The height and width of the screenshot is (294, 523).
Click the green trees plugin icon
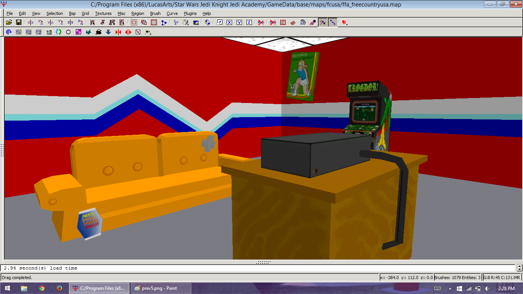88,32
